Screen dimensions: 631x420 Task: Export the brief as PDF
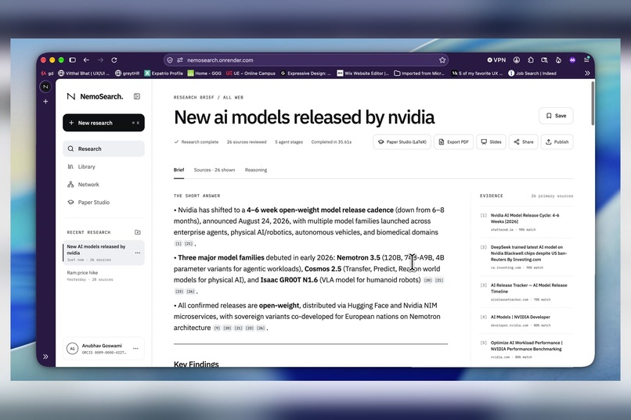coord(453,142)
